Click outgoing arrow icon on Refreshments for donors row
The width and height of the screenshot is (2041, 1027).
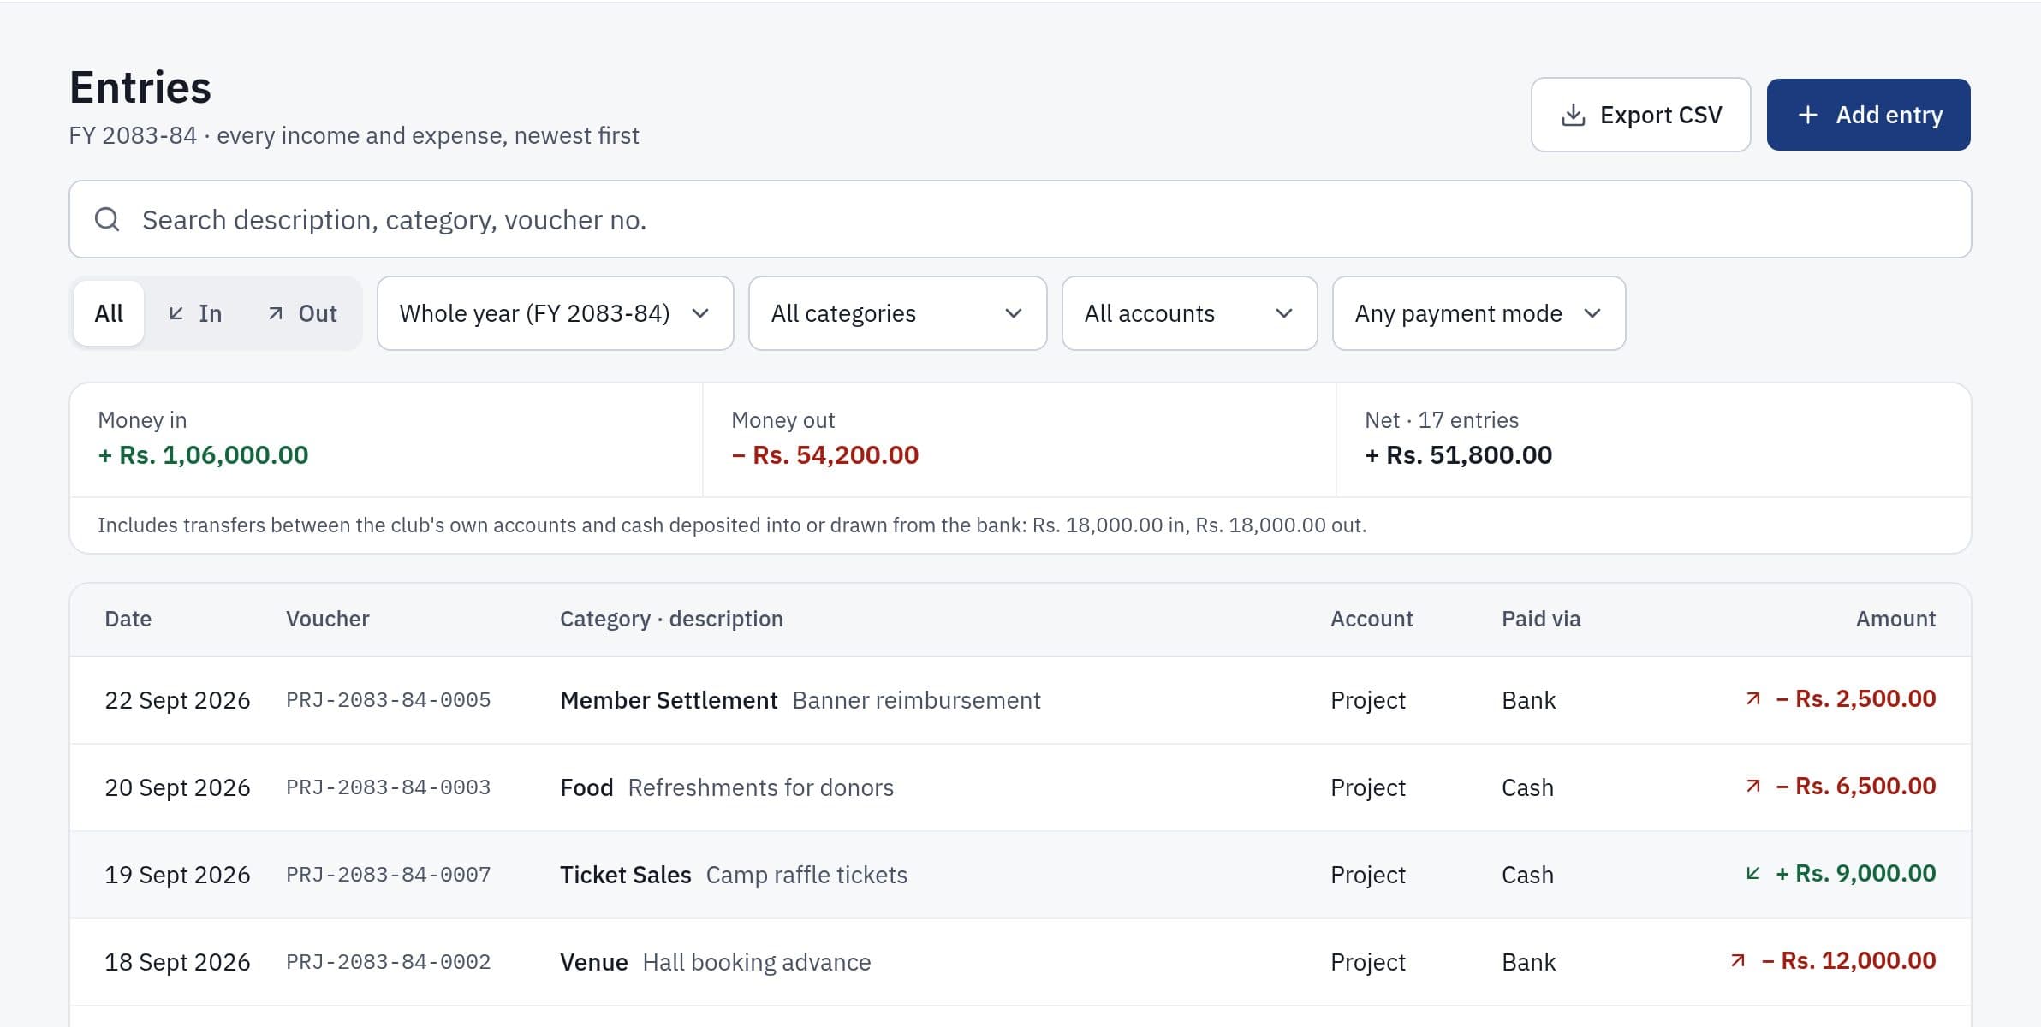pyautogui.click(x=1752, y=787)
